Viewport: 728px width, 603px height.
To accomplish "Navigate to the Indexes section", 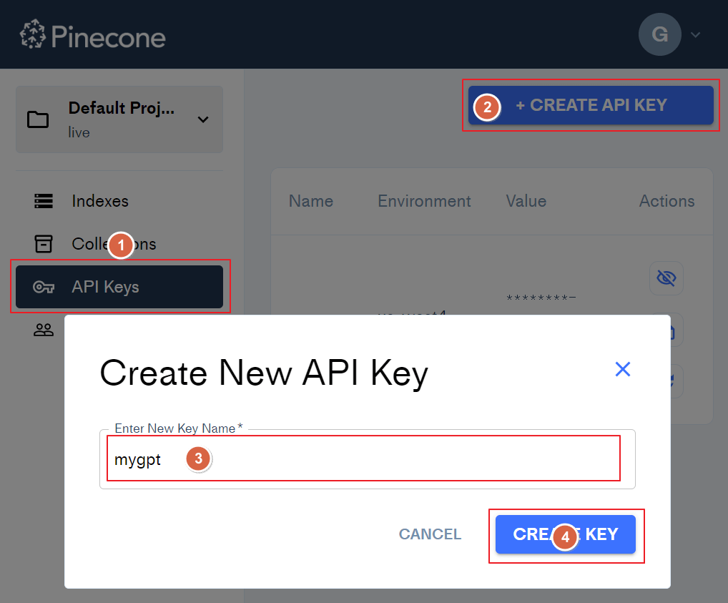I will [100, 201].
